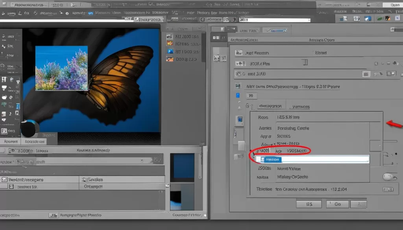Switch to the 'Percapsor' tab in dialog
Viewport: 403px width, 230px height.
270,106
